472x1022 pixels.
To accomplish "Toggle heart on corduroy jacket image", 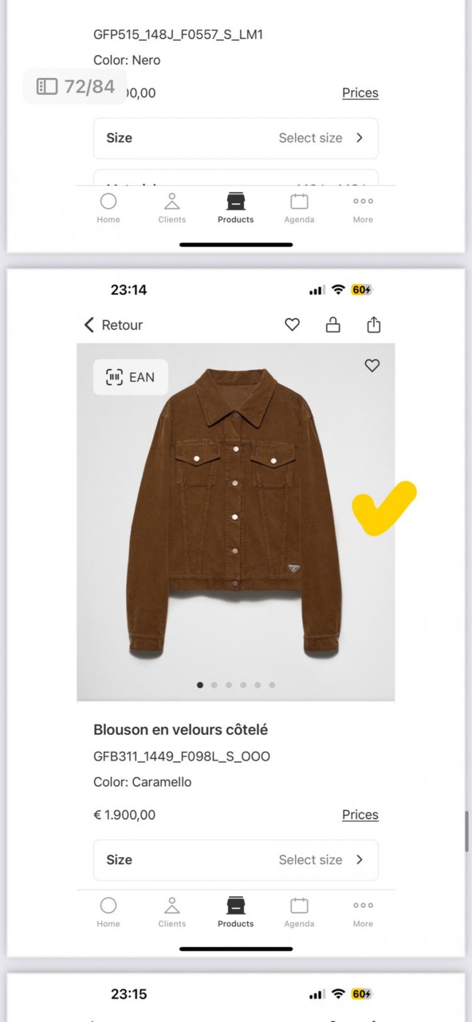I will (x=372, y=366).
